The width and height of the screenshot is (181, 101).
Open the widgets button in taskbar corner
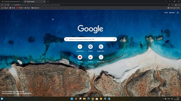[2, 99]
